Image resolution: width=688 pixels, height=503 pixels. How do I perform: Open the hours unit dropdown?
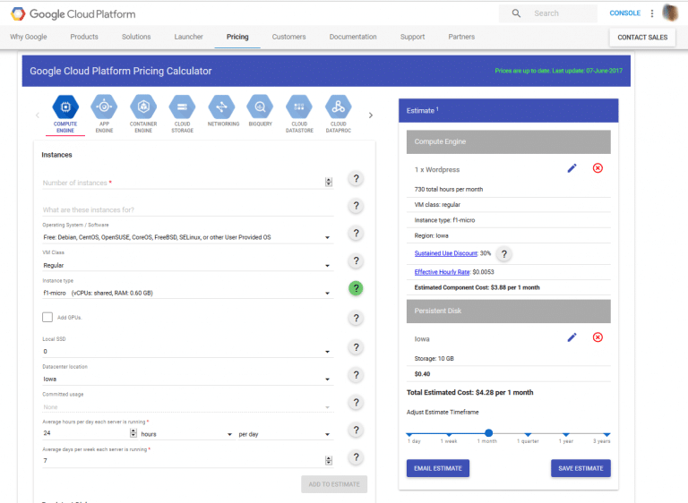(186, 434)
